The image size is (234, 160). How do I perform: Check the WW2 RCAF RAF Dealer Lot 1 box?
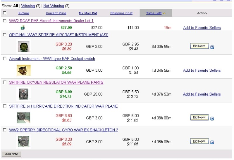click(5, 21)
